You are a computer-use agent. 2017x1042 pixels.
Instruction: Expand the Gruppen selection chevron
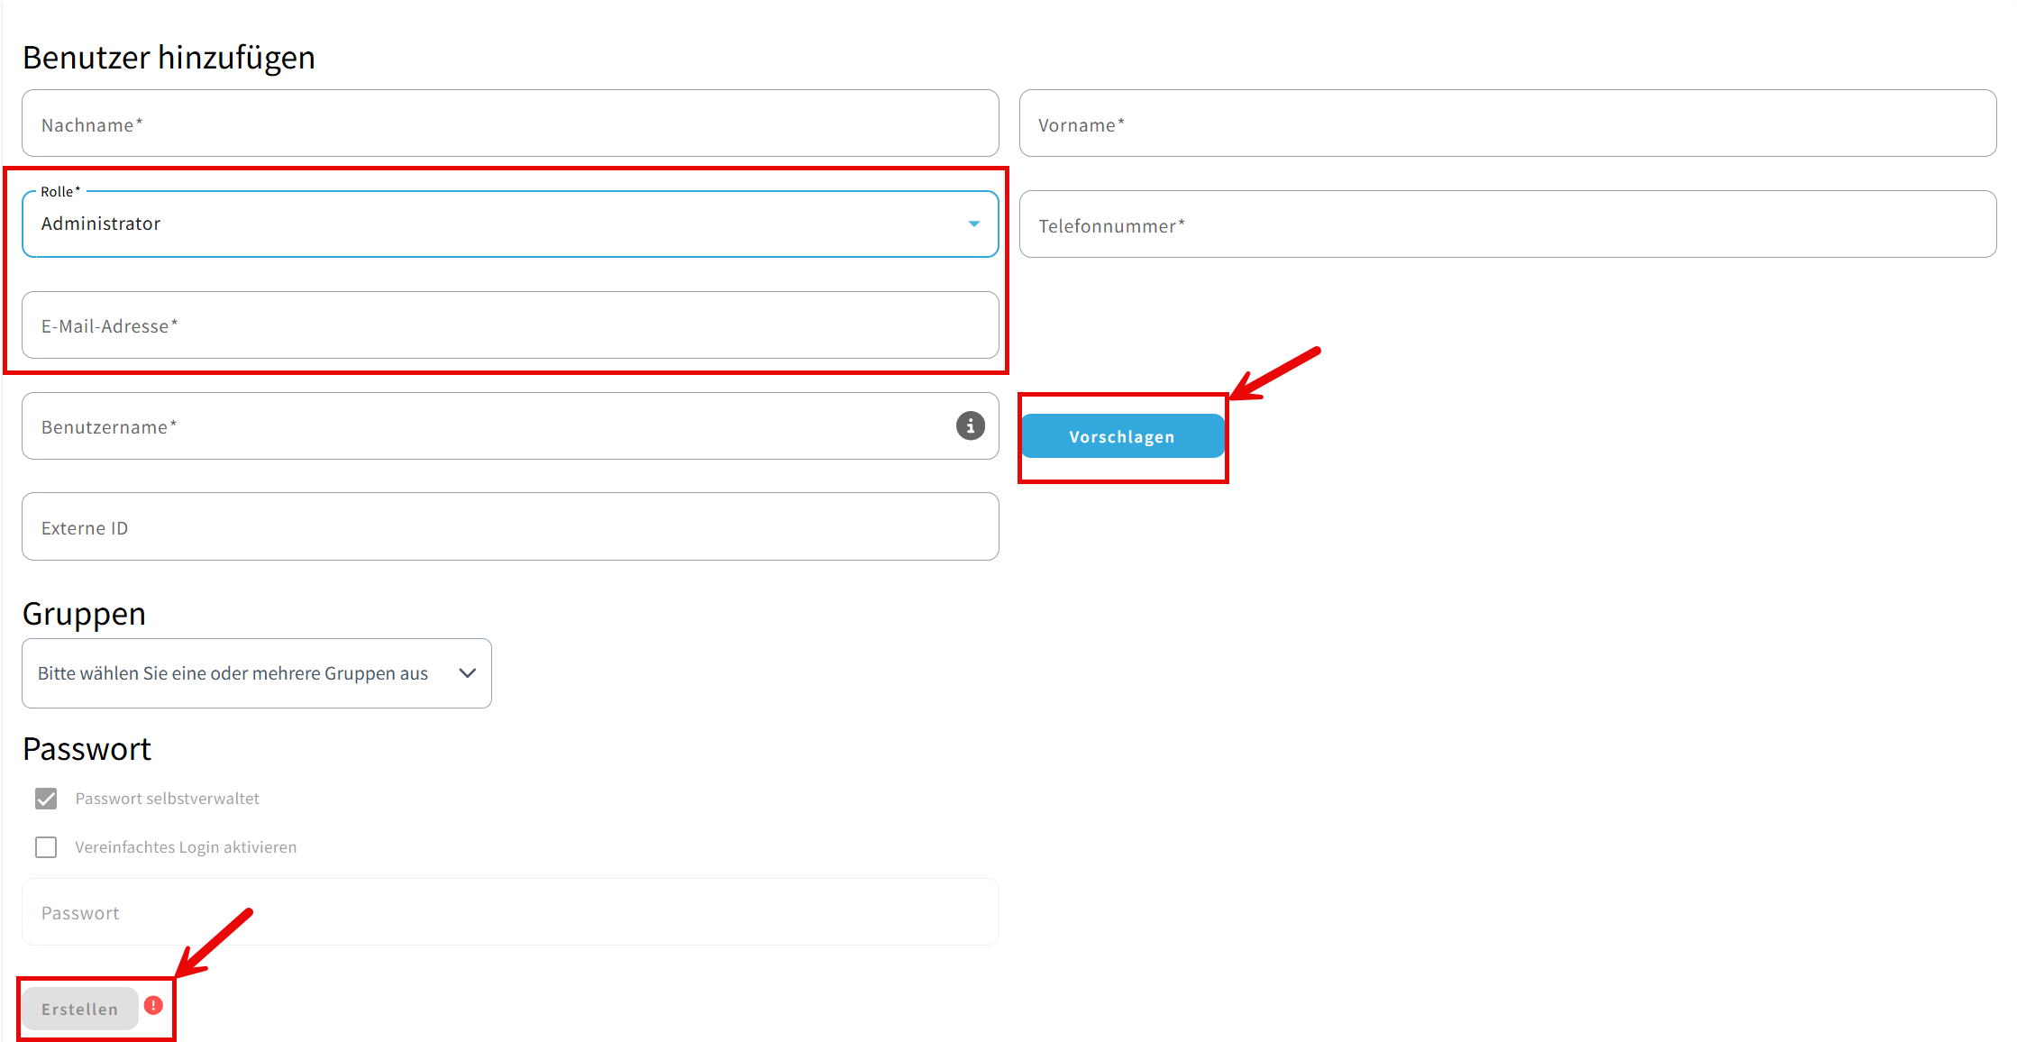point(467,673)
